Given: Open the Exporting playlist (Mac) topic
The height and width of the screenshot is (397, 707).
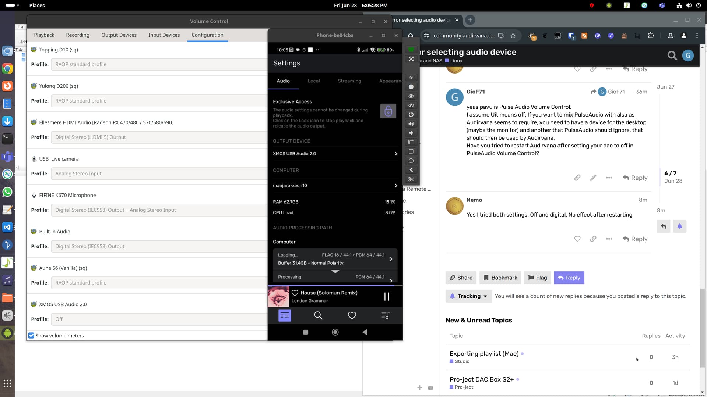Looking at the screenshot, I should point(484,354).
